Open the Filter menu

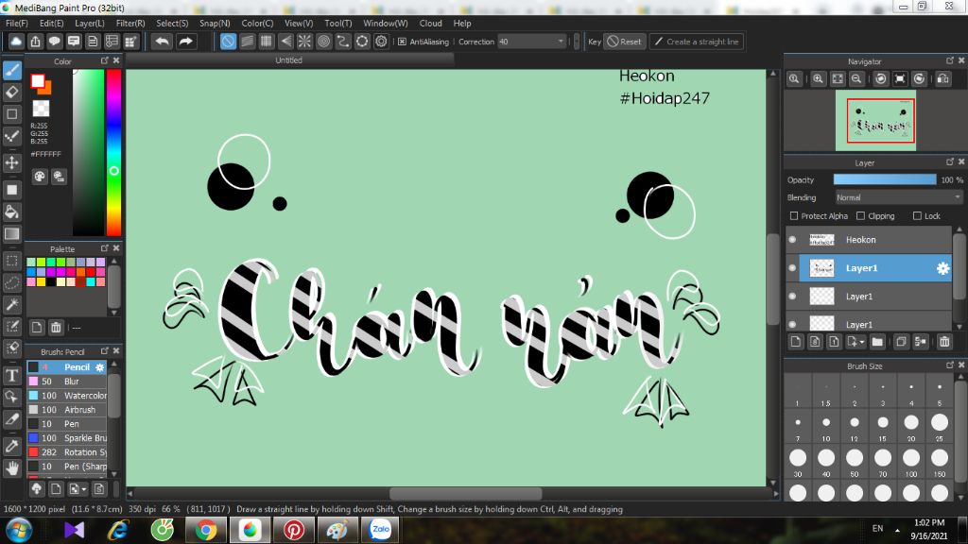(x=130, y=23)
